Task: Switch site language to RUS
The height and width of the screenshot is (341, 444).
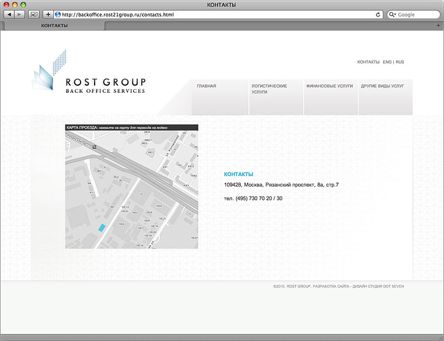Action: click(400, 62)
